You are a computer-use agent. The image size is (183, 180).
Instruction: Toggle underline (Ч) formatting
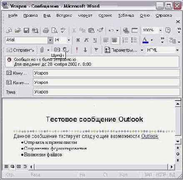point(95,40)
